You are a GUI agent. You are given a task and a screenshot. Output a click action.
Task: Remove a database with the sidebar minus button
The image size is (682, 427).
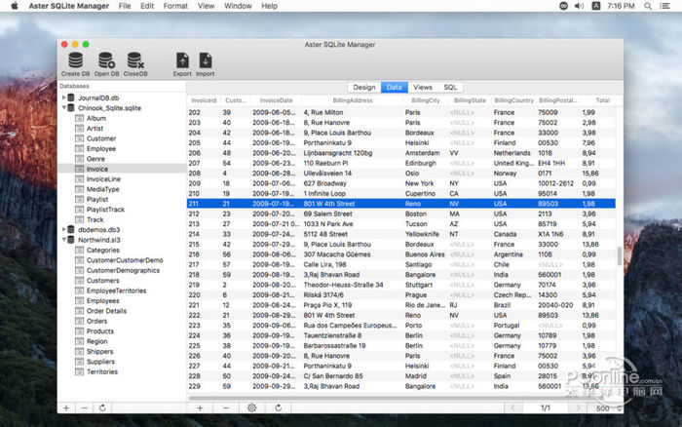[85, 408]
